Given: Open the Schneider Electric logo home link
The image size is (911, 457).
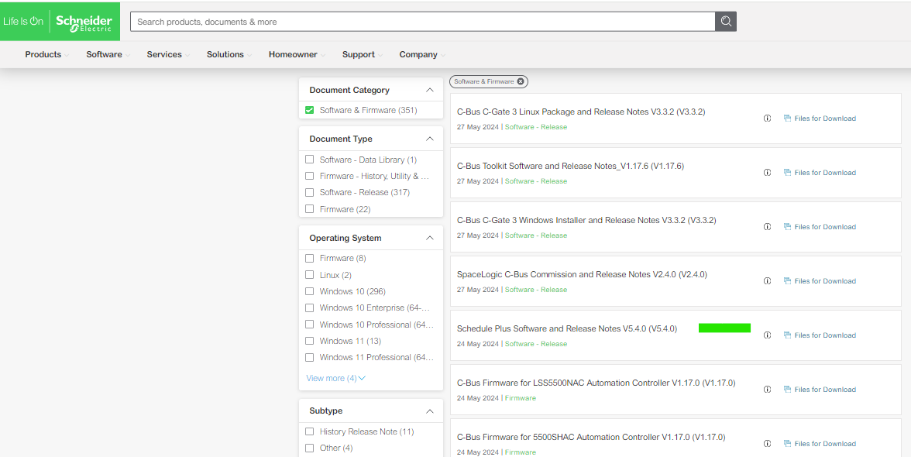Looking at the screenshot, I should coord(60,22).
